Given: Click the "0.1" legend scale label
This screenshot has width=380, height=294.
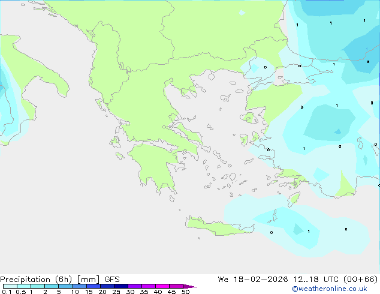Looking at the screenshot, I should tap(7, 292).
